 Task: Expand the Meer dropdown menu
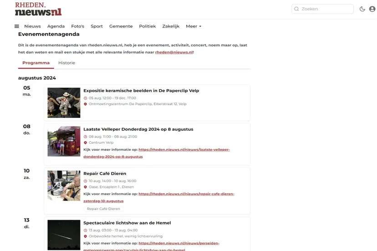pos(193,26)
